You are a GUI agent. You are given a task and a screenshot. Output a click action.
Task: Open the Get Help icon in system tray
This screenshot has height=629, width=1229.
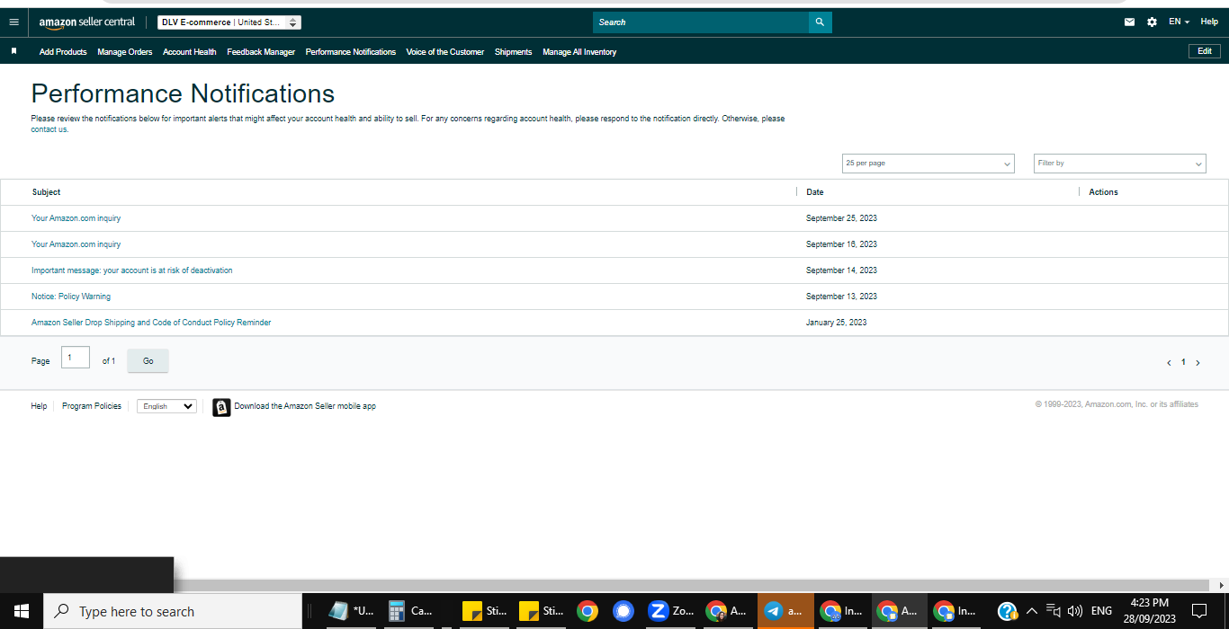point(1008,611)
